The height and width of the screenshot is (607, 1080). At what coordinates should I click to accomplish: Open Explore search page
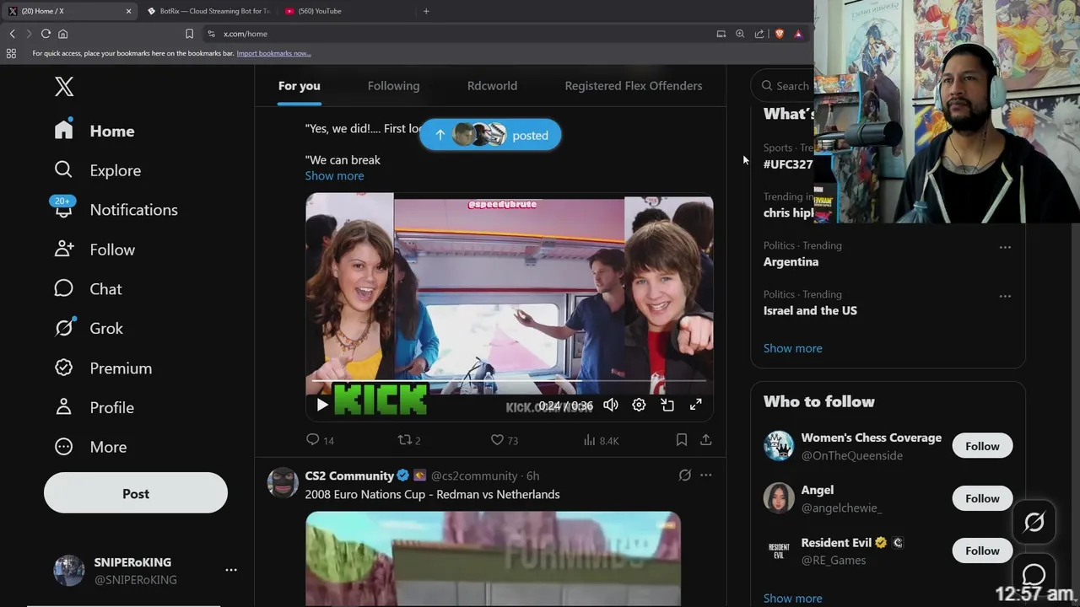pyautogui.click(x=97, y=170)
